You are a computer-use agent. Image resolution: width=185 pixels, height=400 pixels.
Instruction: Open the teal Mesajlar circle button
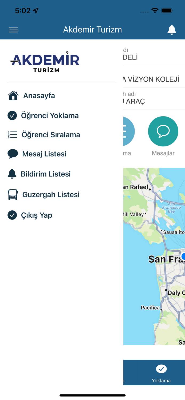163,131
